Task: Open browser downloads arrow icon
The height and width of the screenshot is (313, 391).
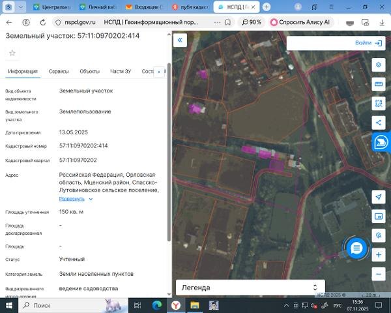Action: pyautogui.click(x=382, y=22)
